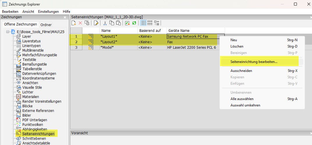Switch to Detail list view icon

click(143, 23)
